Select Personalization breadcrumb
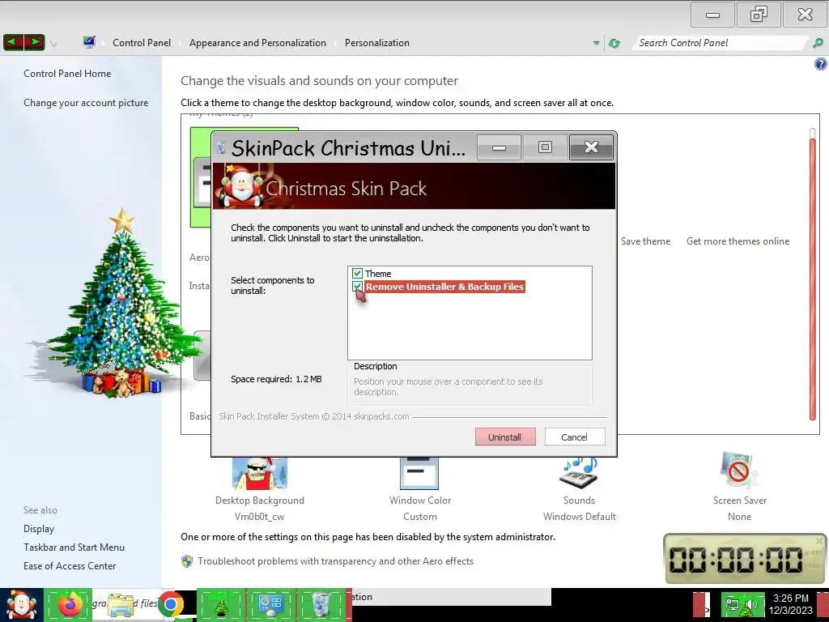Viewport: 829px width, 622px height. click(377, 43)
